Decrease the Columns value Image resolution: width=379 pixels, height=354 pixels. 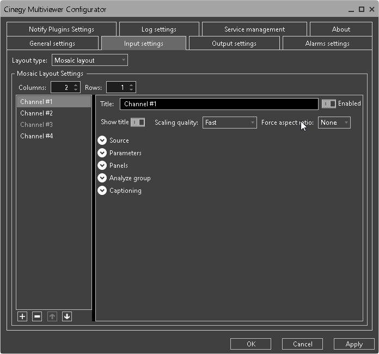[76, 90]
